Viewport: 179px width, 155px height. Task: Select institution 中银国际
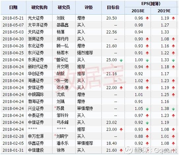pyautogui.click(x=36, y=95)
